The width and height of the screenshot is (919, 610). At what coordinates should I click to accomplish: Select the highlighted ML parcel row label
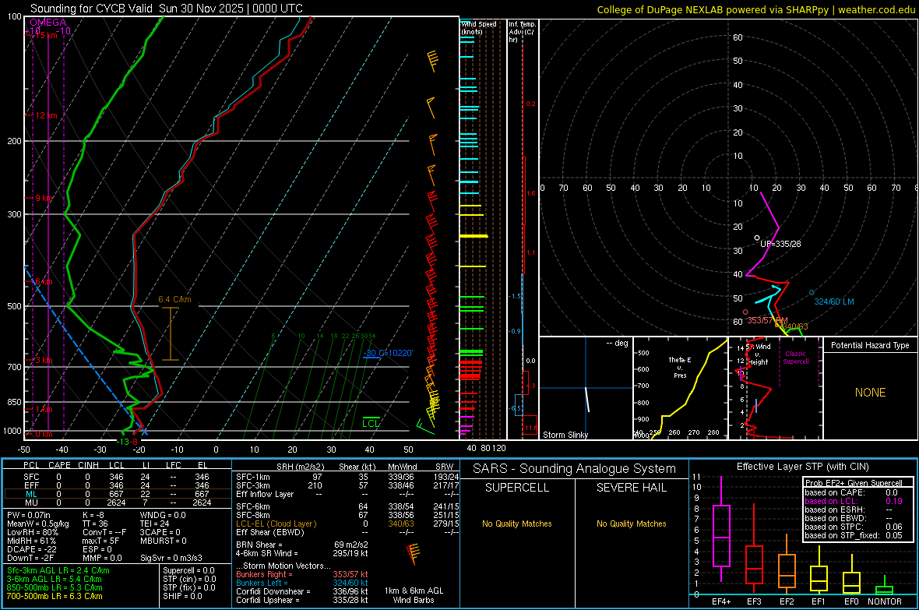point(31,494)
